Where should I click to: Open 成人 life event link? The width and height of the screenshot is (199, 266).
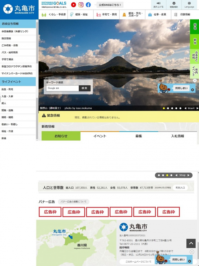(x=18, y=103)
